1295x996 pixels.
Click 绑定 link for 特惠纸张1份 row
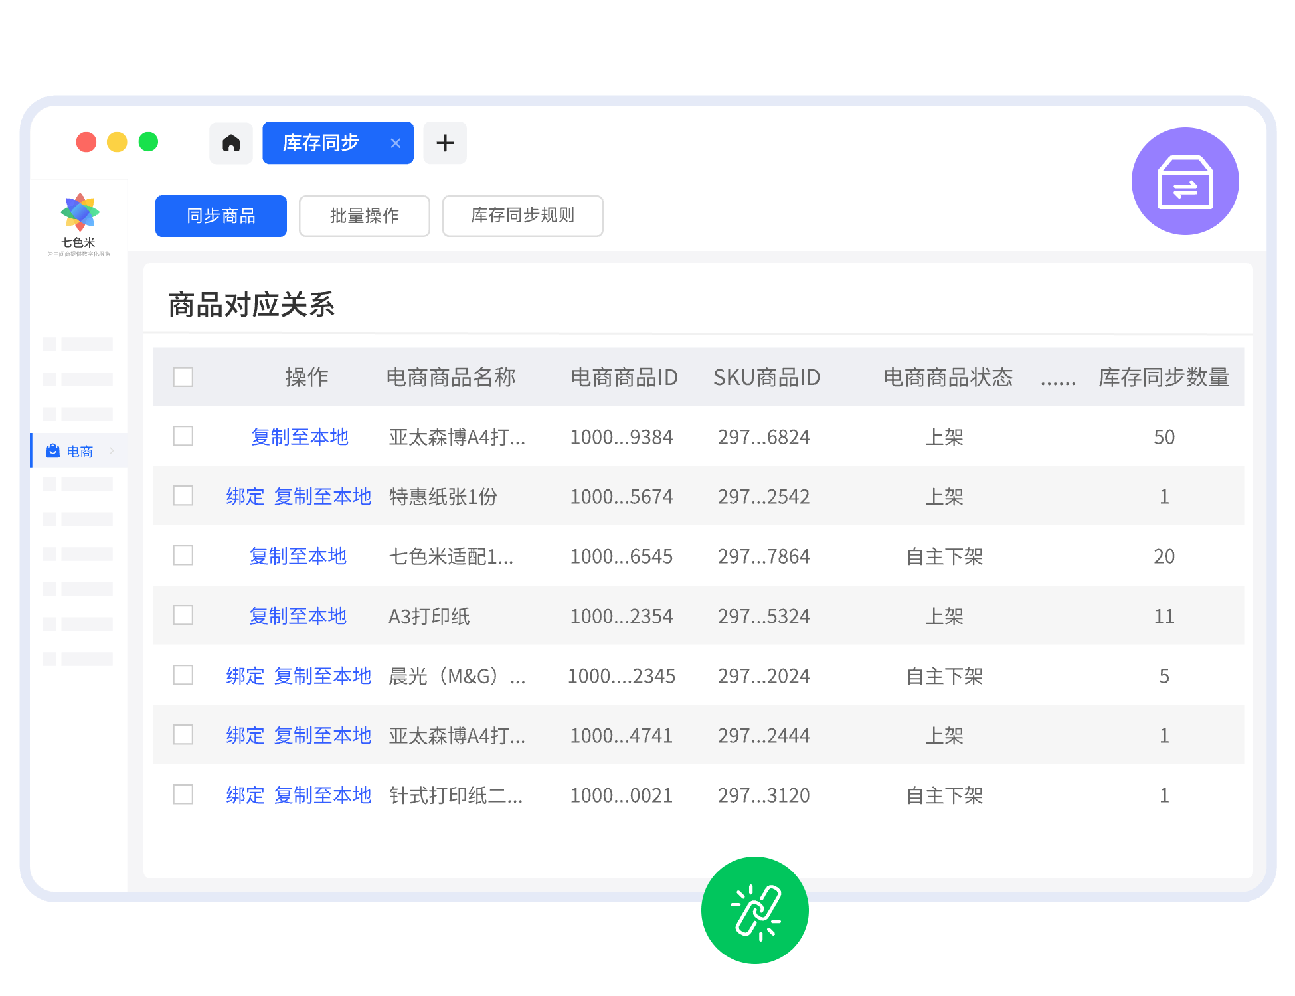tap(245, 497)
